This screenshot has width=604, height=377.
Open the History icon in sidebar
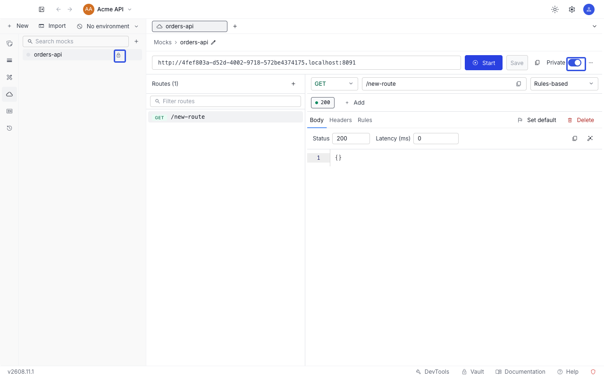point(9,128)
